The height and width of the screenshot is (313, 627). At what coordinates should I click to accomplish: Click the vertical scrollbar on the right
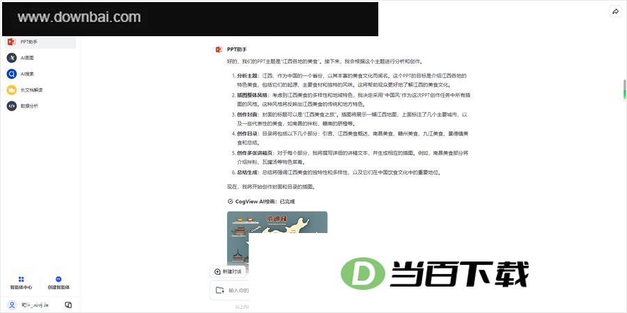point(624,89)
